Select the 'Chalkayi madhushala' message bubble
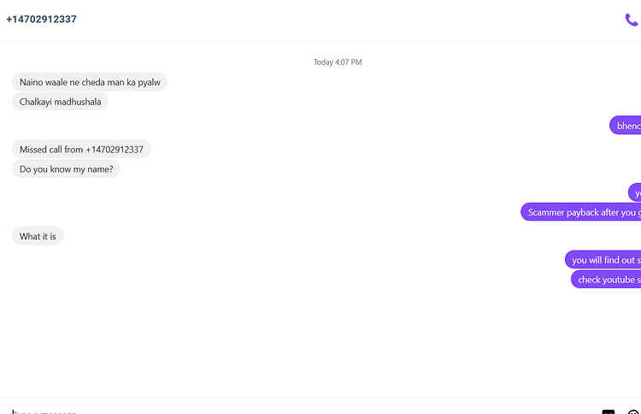Viewport: 641px width, 414px height. point(60,102)
